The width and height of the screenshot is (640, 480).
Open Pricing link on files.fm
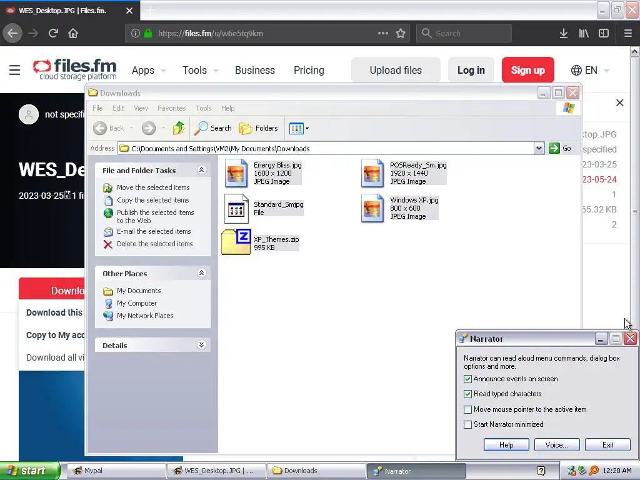coord(309,70)
